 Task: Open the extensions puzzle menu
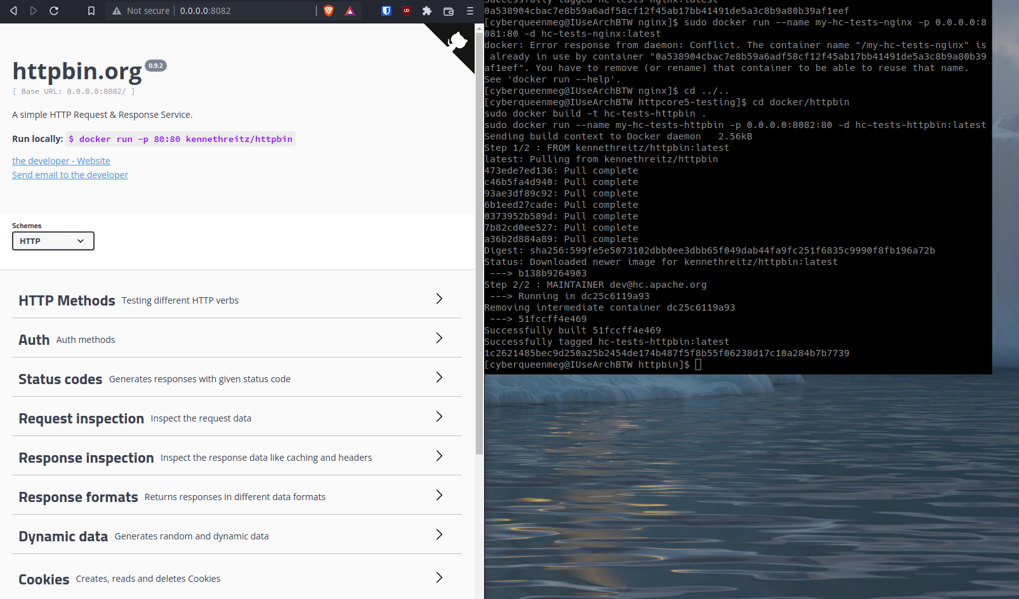click(x=427, y=11)
